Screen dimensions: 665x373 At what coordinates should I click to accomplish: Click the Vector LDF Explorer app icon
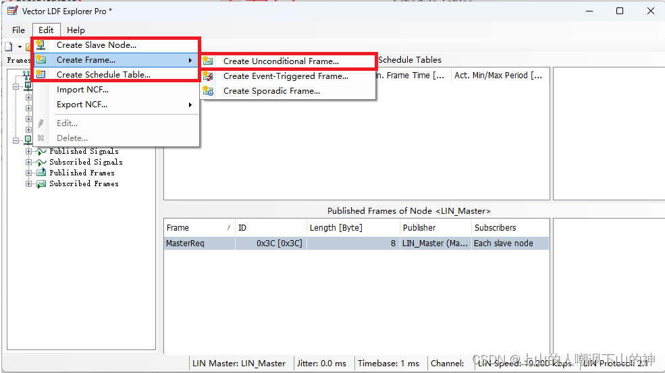coord(13,11)
